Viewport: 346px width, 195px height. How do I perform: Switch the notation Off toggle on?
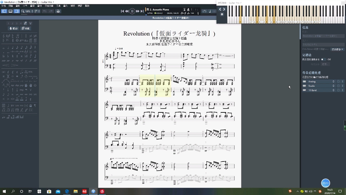pyautogui.click(x=323, y=59)
